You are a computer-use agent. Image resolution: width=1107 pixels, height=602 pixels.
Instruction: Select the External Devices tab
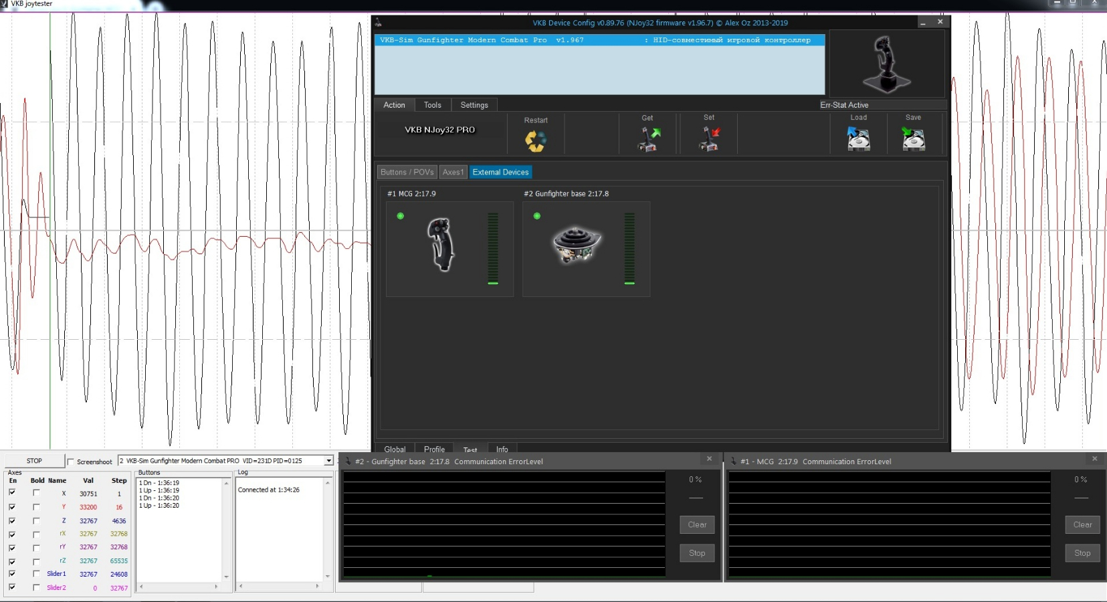(x=500, y=172)
